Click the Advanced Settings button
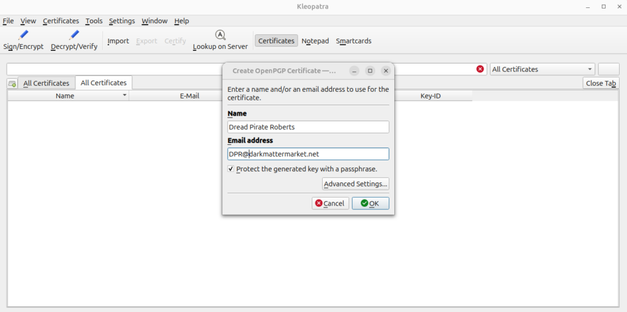627x312 pixels. [356, 184]
